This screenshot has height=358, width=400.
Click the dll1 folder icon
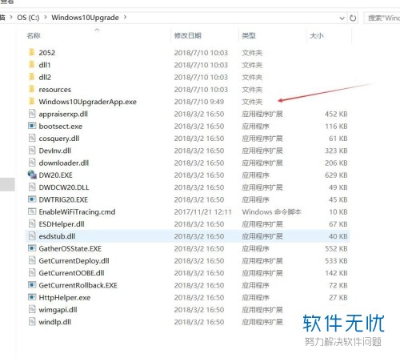pyautogui.click(x=32, y=65)
